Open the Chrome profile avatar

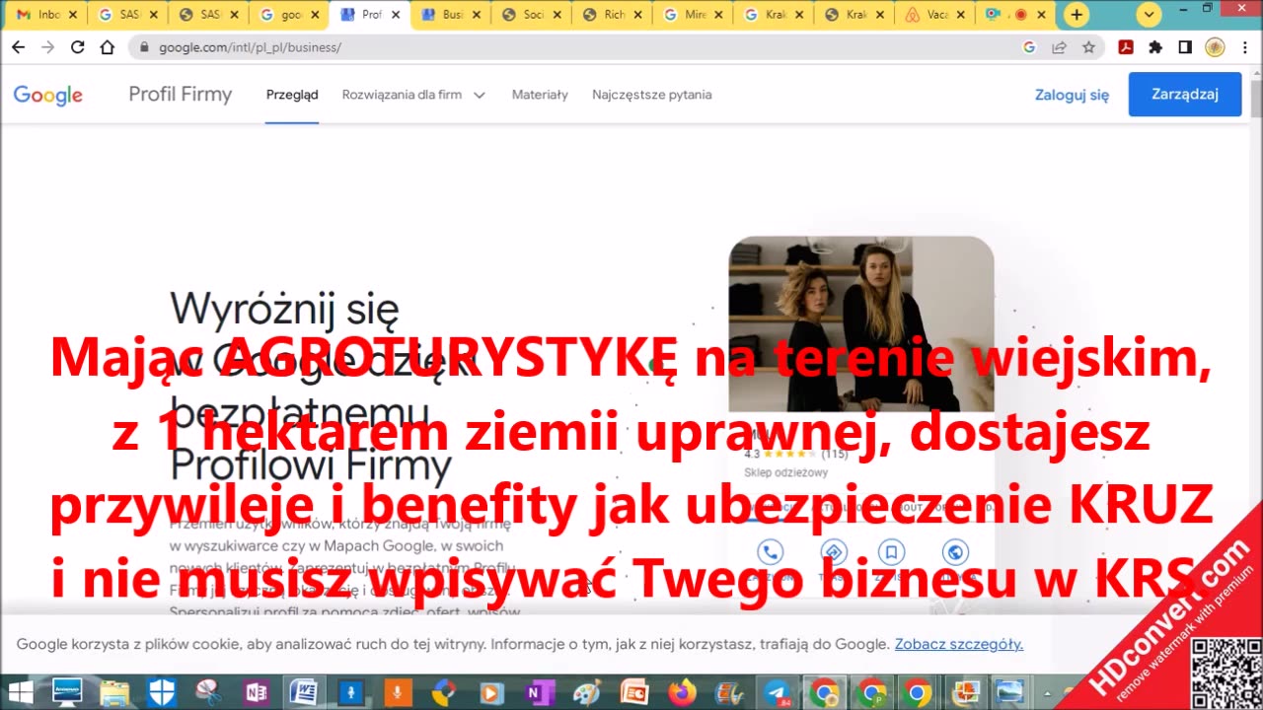pyautogui.click(x=1215, y=47)
